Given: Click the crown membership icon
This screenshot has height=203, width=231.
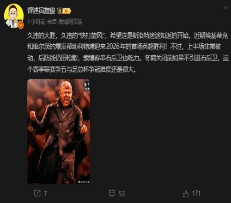Looking at the screenshot, I should (x=60, y=11).
